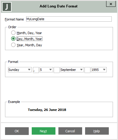Expand the 1995 year format dropdown
This screenshot has height=140, width=118.
[x=99, y=70]
